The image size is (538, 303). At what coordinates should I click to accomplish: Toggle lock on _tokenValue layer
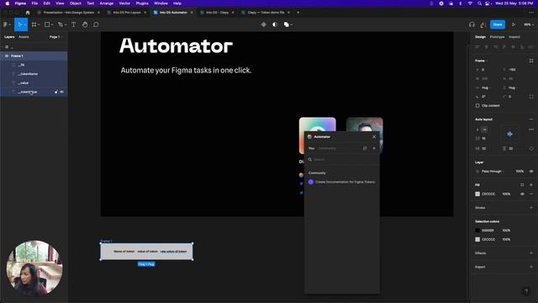pyautogui.click(x=56, y=92)
